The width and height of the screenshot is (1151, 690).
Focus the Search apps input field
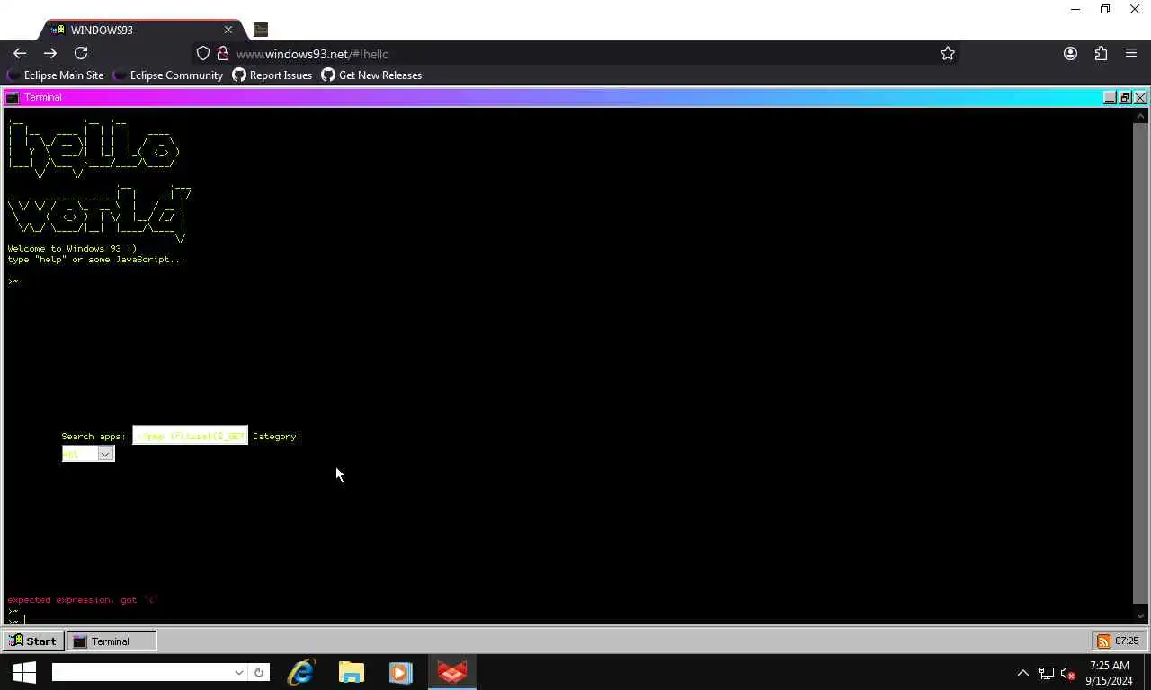(190, 436)
